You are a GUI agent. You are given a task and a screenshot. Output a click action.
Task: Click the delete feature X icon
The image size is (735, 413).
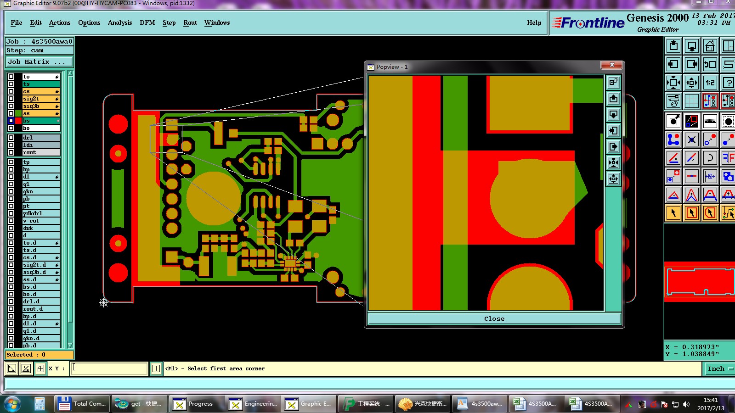[692, 140]
